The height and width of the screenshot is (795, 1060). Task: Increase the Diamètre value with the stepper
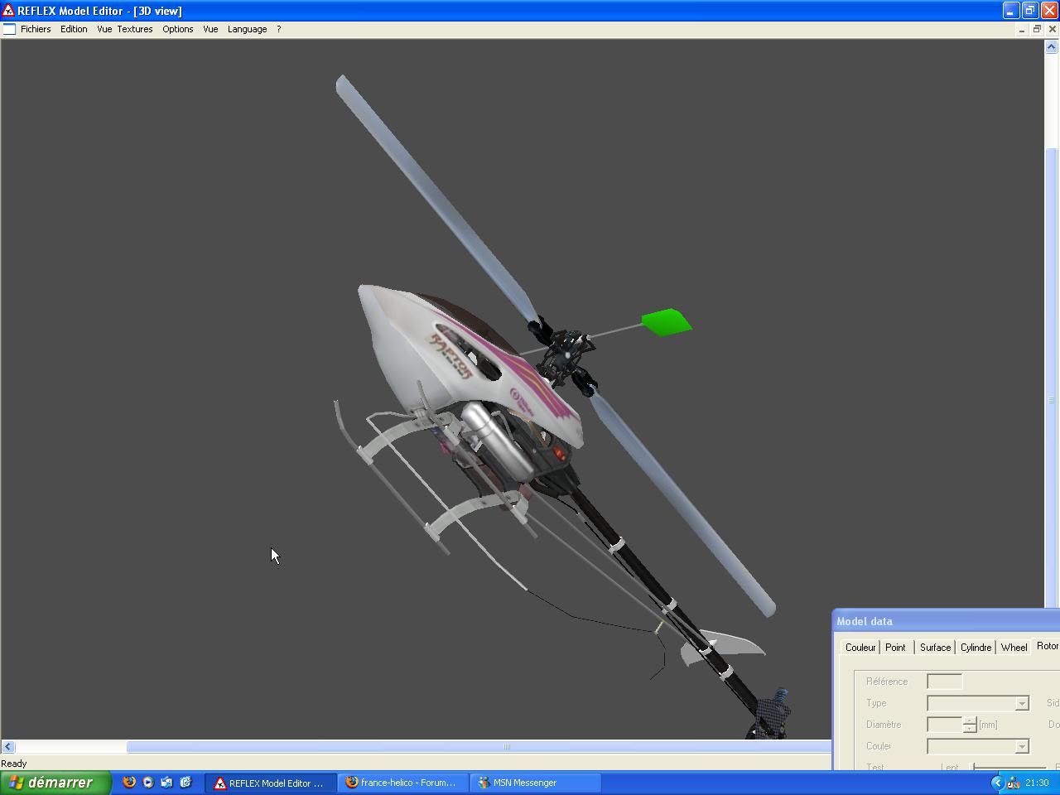(969, 720)
